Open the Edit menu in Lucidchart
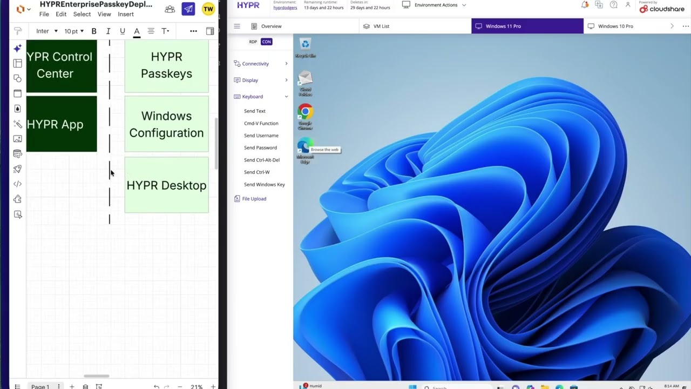The image size is (691, 389). coord(61,14)
